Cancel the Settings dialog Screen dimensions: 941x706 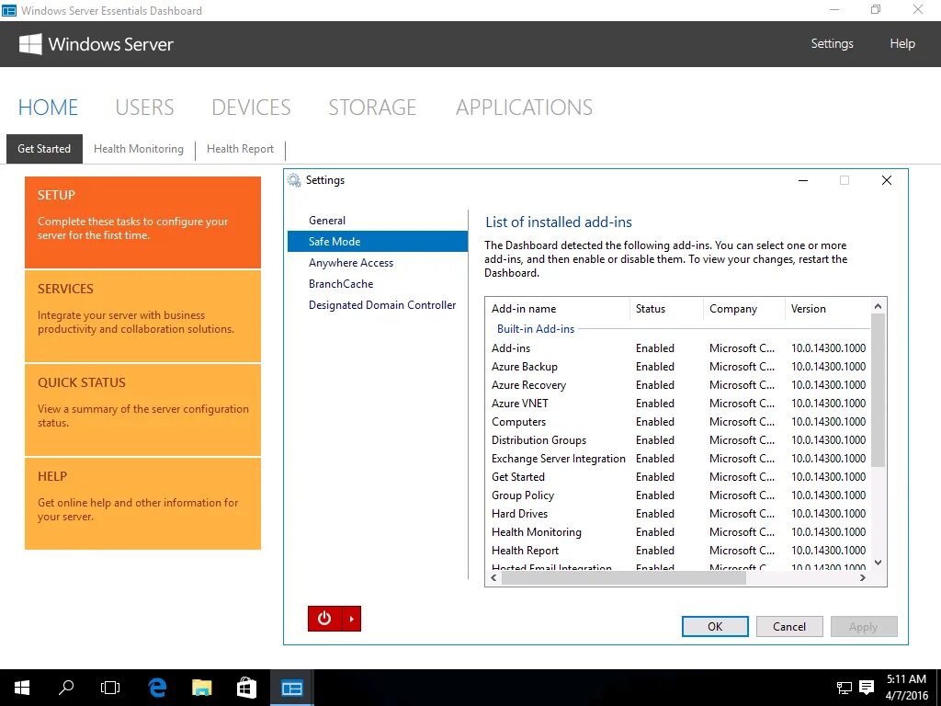click(789, 627)
